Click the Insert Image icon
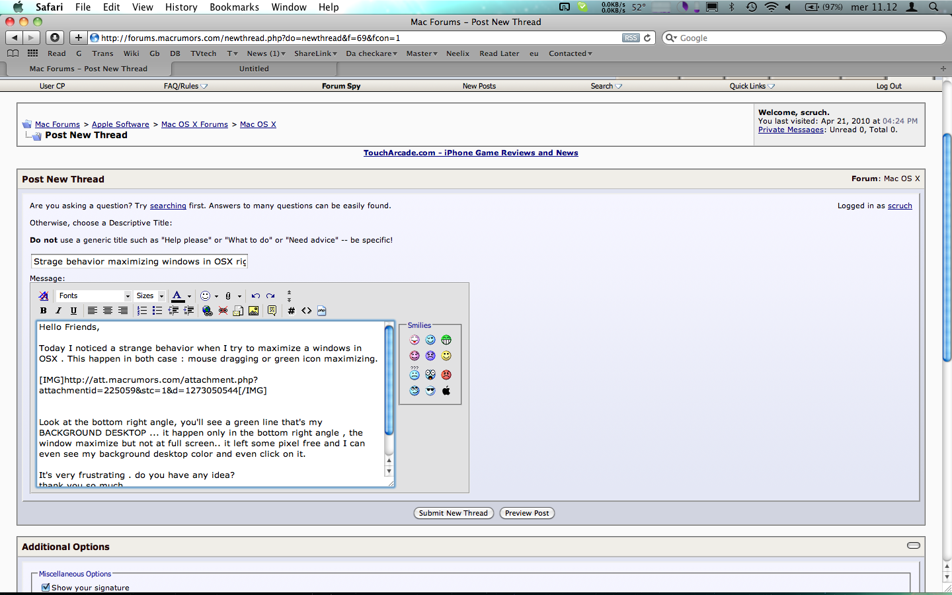 [253, 311]
